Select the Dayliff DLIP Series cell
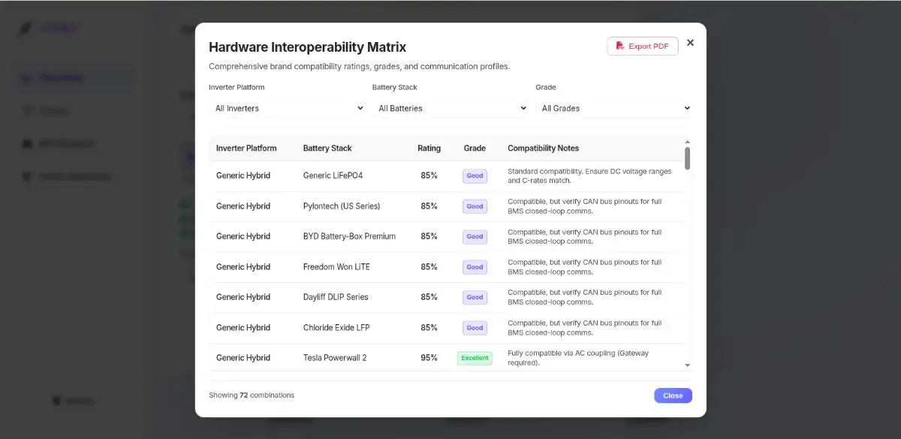This screenshot has width=901, height=439. click(x=336, y=297)
